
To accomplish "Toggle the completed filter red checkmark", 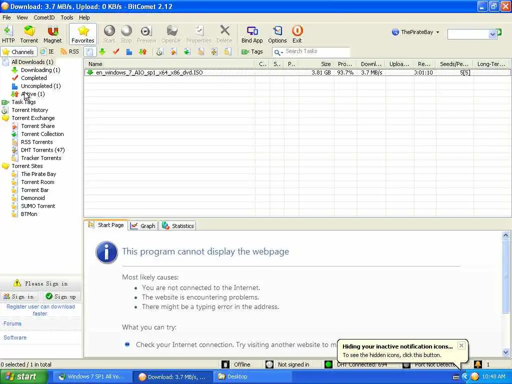I will tap(116, 52).
